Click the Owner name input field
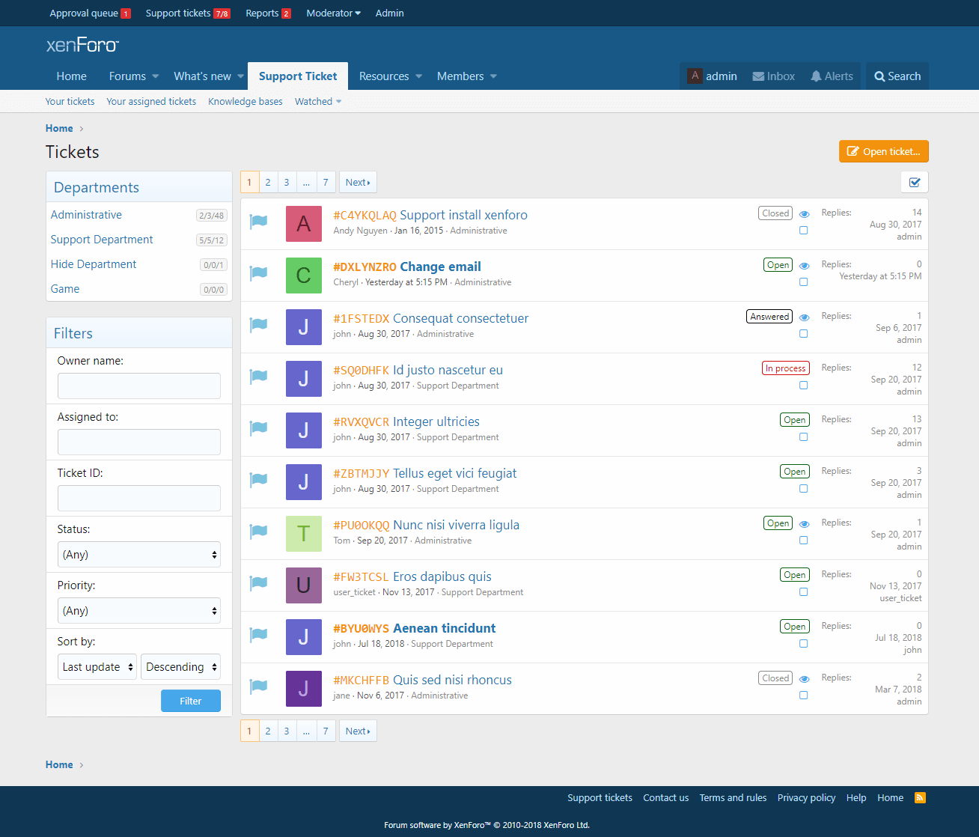 click(x=139, y=386)
